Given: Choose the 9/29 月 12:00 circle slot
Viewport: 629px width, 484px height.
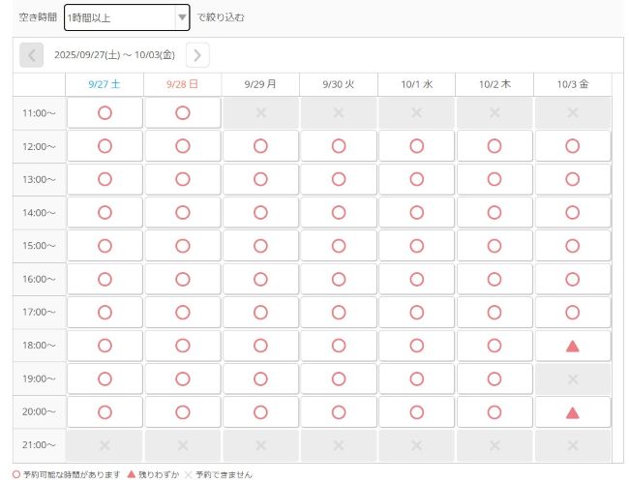Looking at the screenshot, I should (x=260, y=146).
